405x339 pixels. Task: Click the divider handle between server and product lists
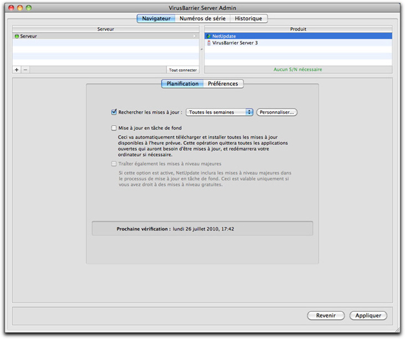(202, 49)
